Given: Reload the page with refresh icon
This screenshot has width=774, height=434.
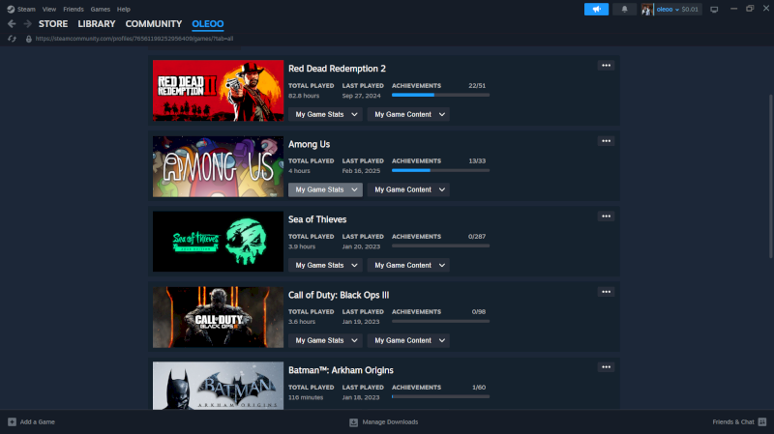Looking at the screenshot, I should coord(12,39).
